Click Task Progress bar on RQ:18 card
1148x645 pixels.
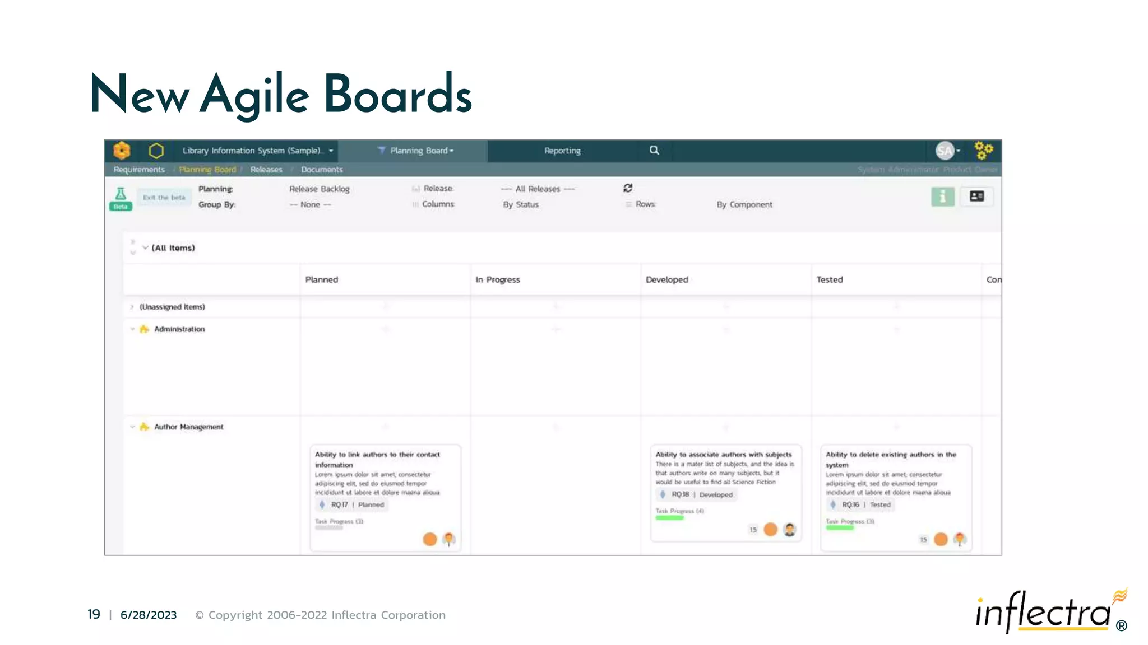point(670,518)
